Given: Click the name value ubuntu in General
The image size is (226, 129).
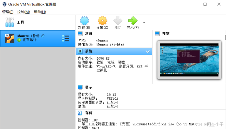Looking at the screenshot, I should [102, 41].
